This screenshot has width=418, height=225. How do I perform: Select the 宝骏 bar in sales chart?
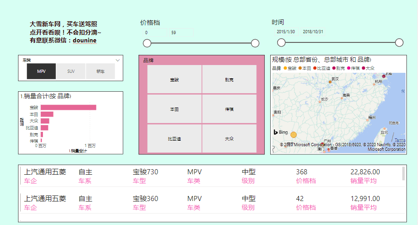click(68, 107)
